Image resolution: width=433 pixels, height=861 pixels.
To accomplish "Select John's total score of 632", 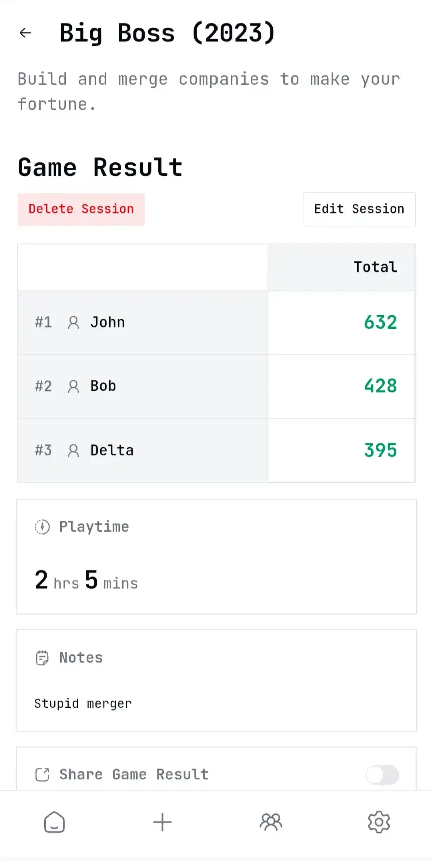I will [380, 322].
